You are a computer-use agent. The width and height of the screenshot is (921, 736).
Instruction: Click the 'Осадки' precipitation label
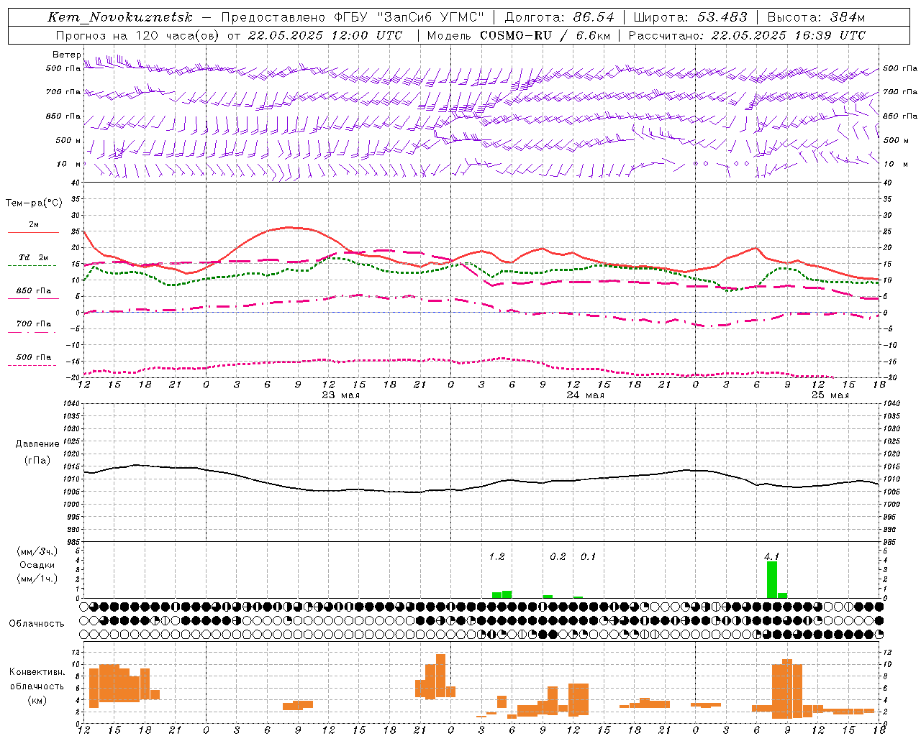pos(37,565)
